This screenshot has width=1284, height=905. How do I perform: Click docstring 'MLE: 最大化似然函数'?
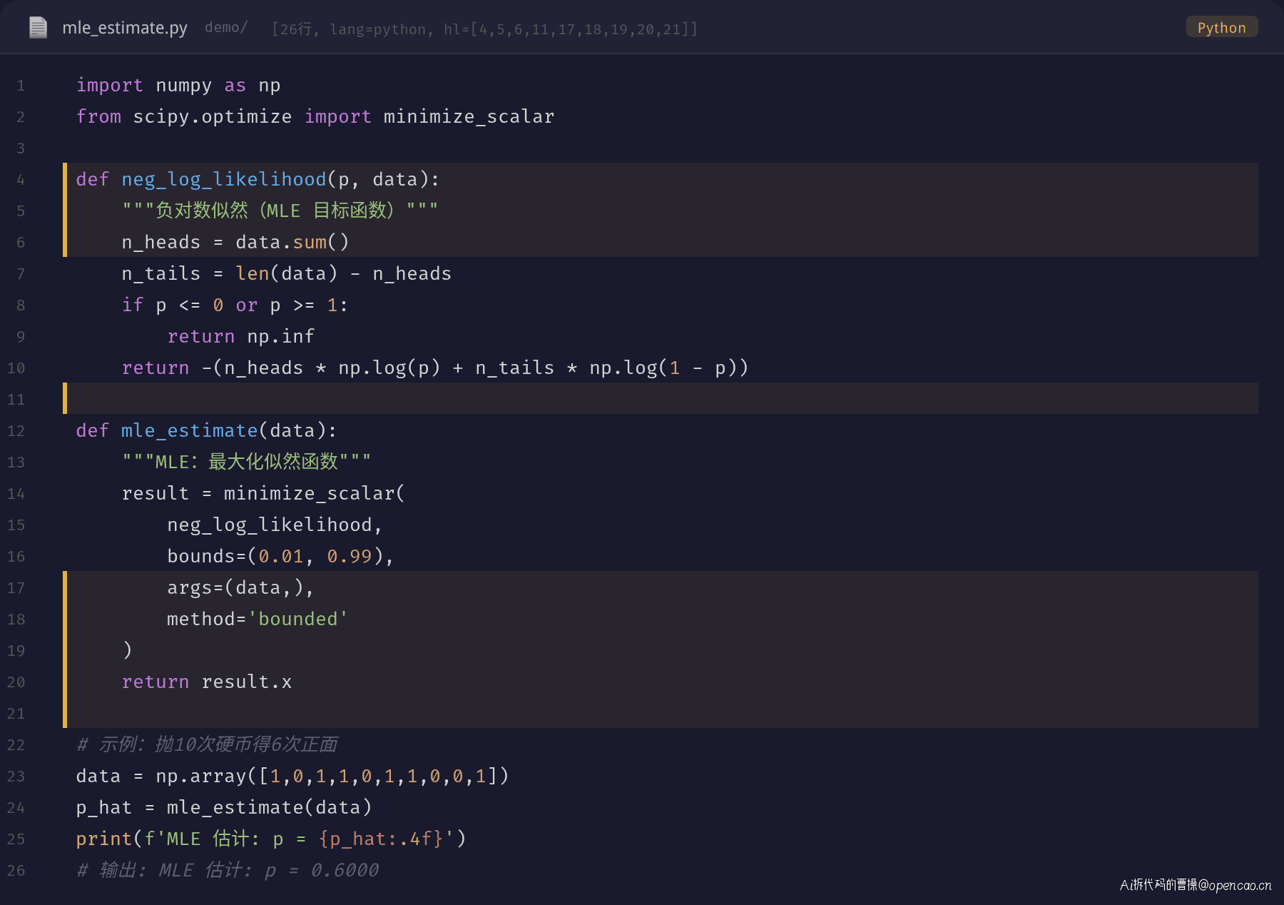246,462
